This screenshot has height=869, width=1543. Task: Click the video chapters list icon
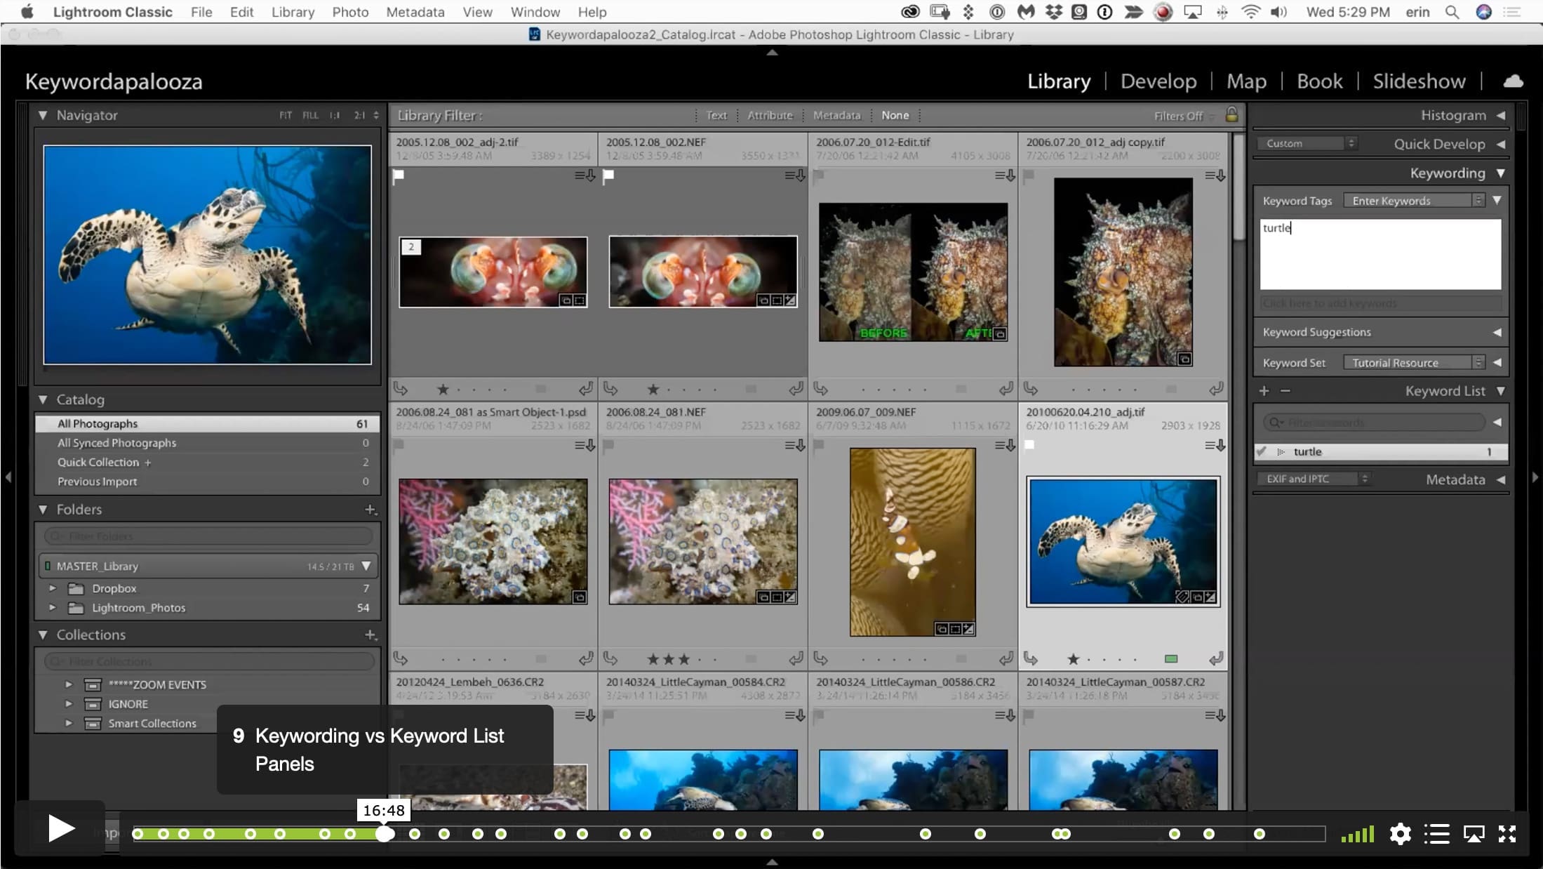(x=1436, y=834)
